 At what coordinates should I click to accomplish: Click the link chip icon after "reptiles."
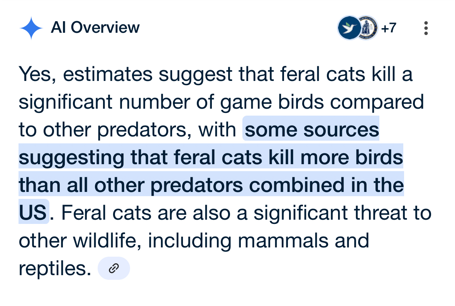[x=114, y=268]
